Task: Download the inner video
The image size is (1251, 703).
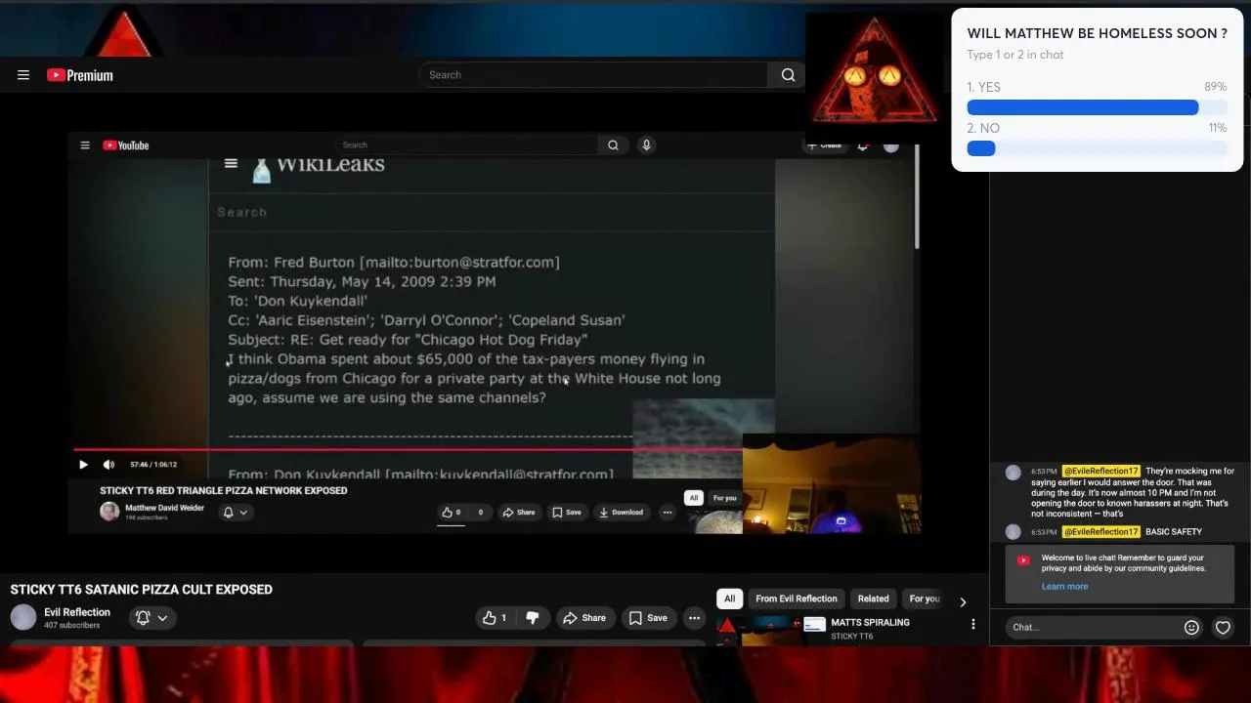Action: tap(621, 512)
